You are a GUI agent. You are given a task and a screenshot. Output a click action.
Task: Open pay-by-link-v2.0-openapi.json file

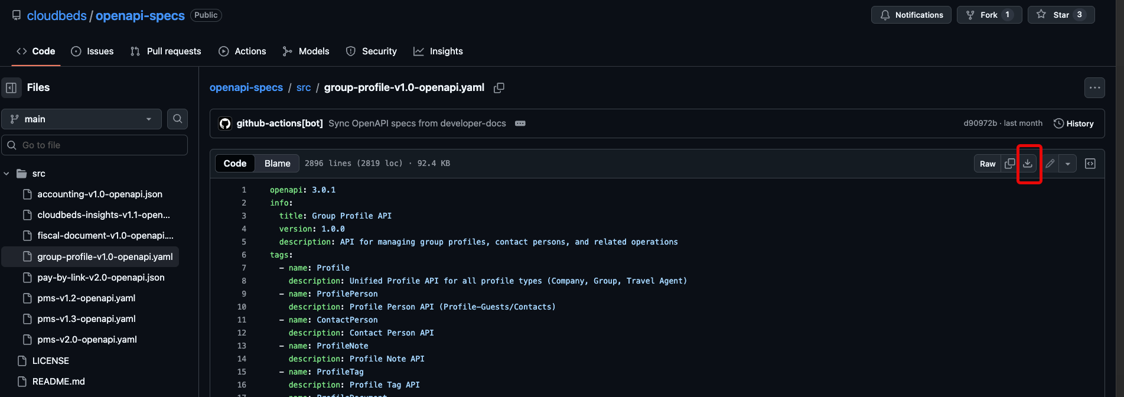(x=101, y=277)
